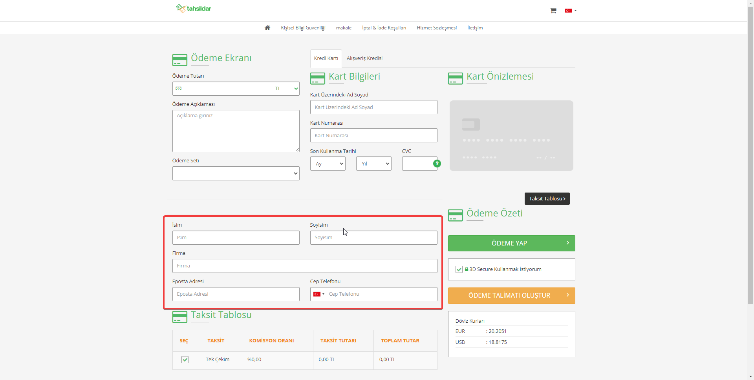Open Kişisel Bilgi Güvenliği menu item
This screenshot has height=380, width=754.
tap(303, 28)
